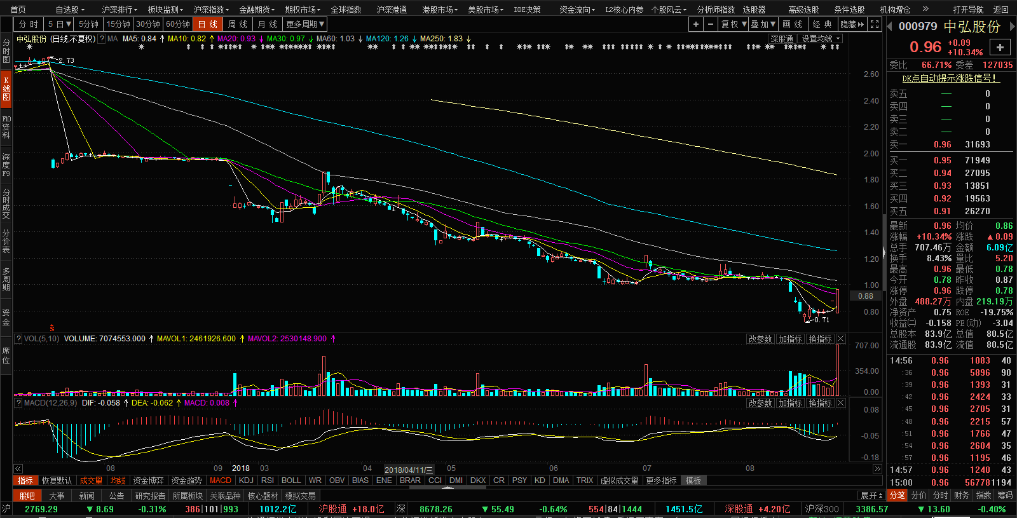This screenshot has height=518, width=1017.
Task: Open 设置均线 dropdown
Action: coord(821,39)
